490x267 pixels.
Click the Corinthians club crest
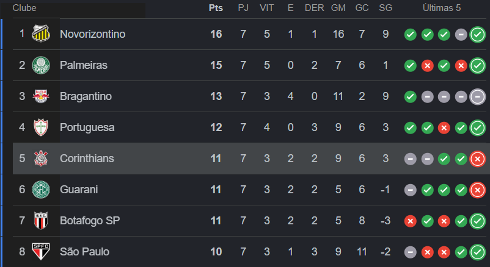click(41, 158)
